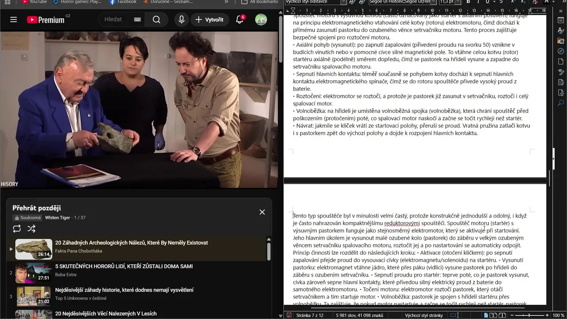567x319 pixels.
Task: Focus the YouTube Hledat search field
Action: 117,19
